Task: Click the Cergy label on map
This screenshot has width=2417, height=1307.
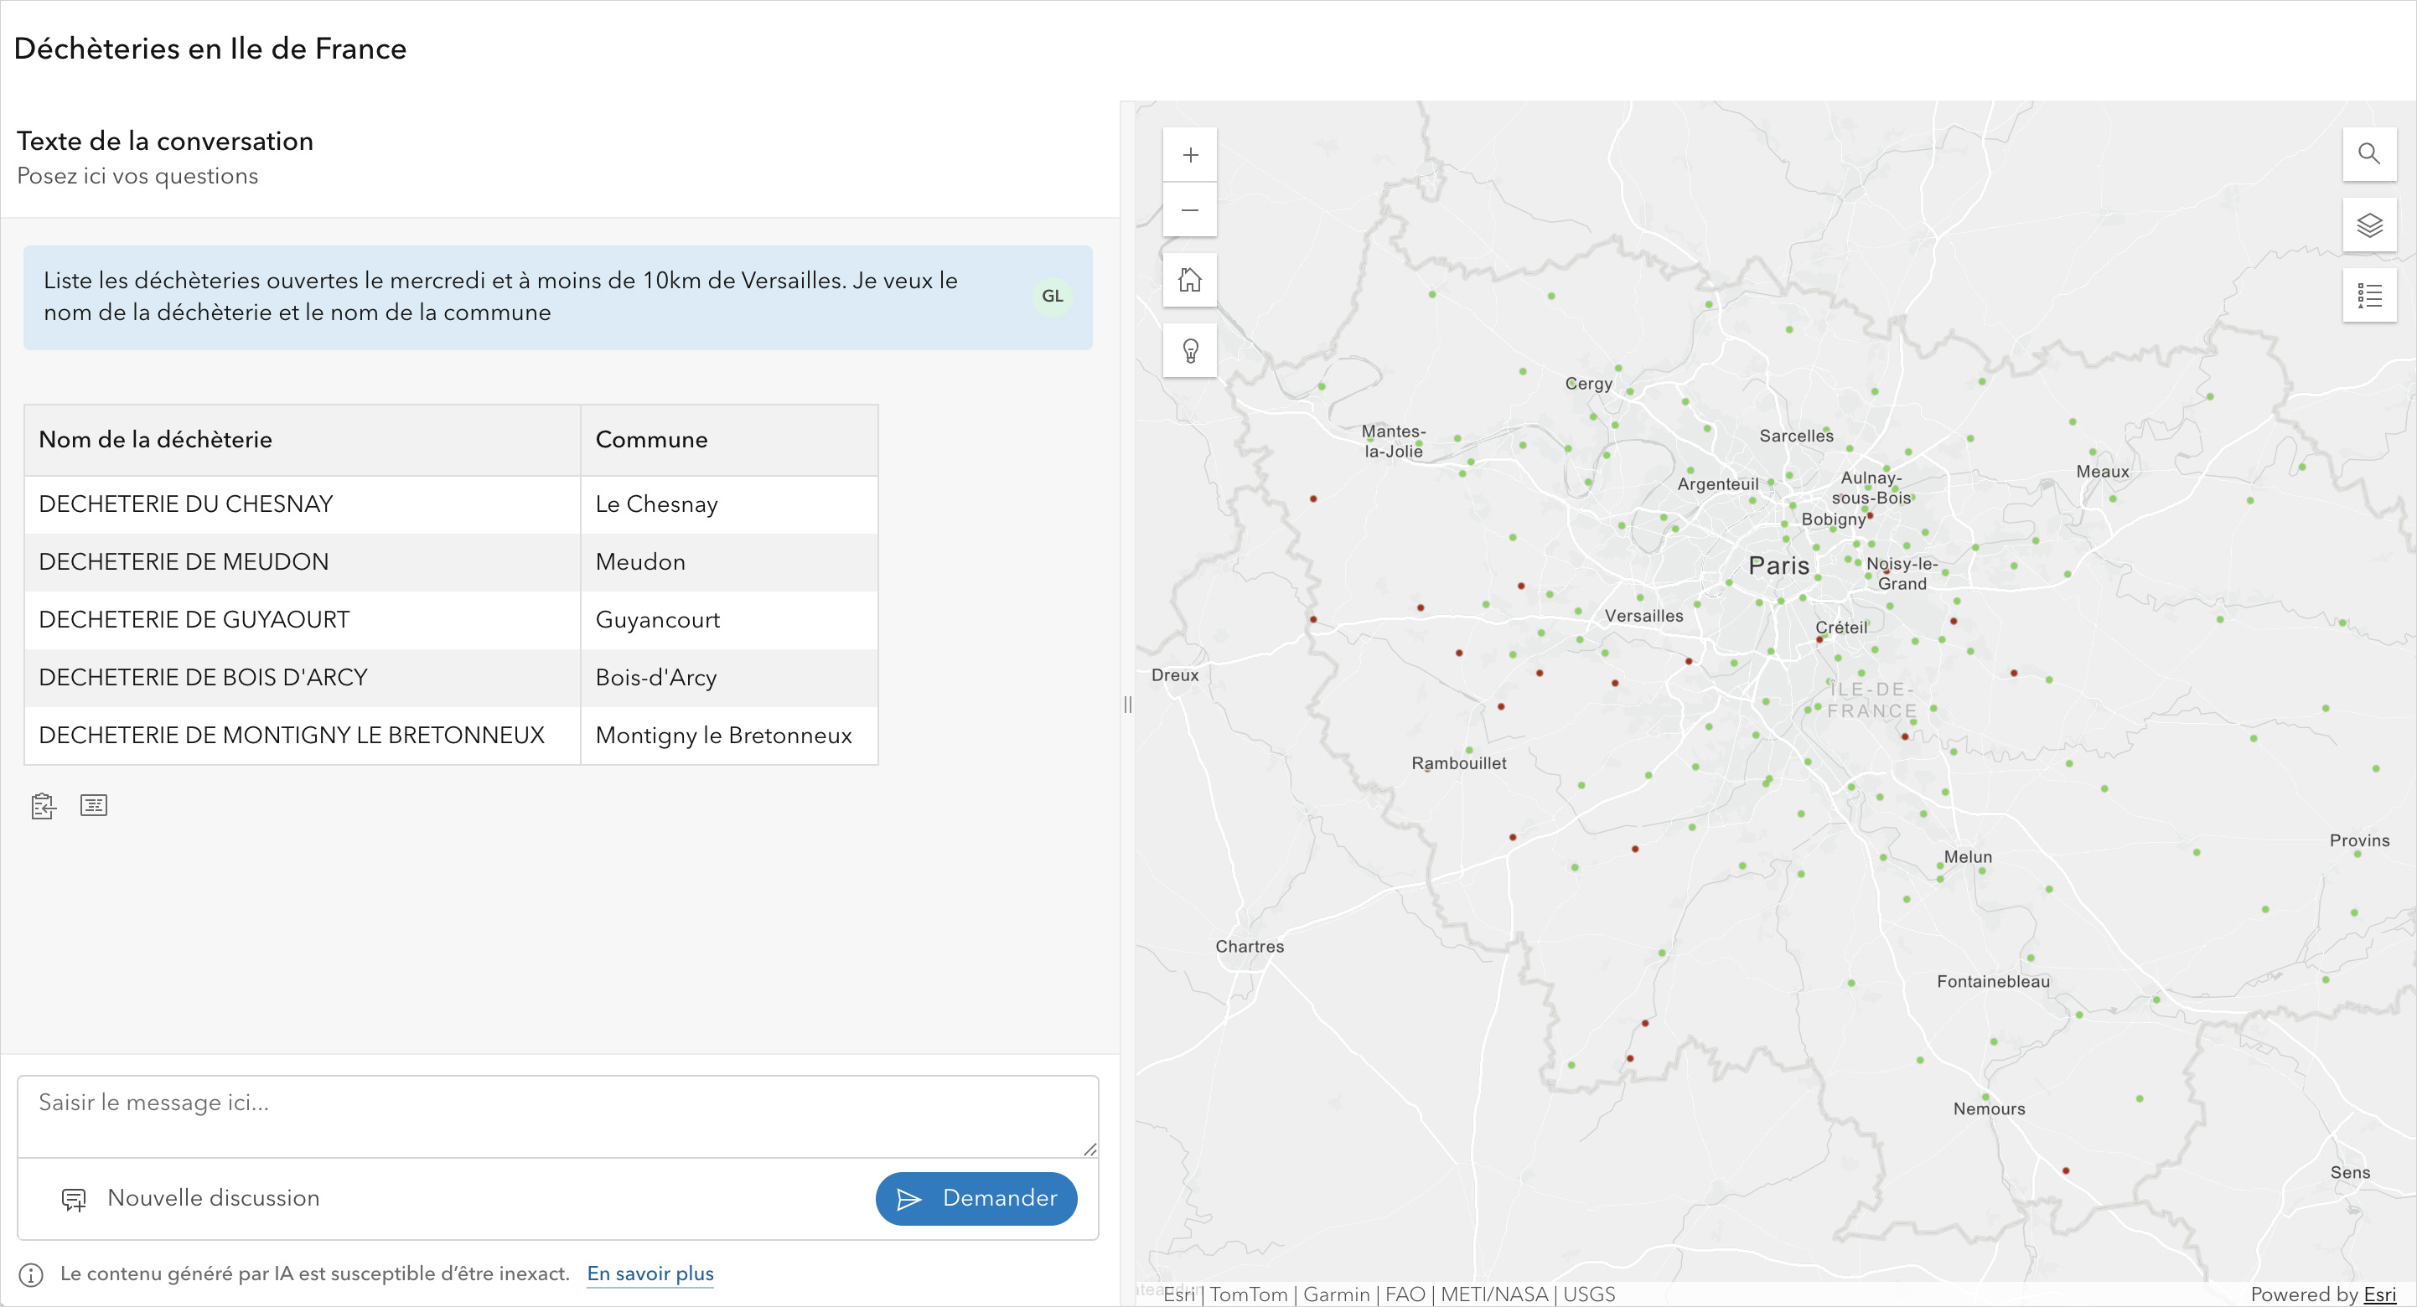Action: pyautogui.click(x=1588, y=384)
